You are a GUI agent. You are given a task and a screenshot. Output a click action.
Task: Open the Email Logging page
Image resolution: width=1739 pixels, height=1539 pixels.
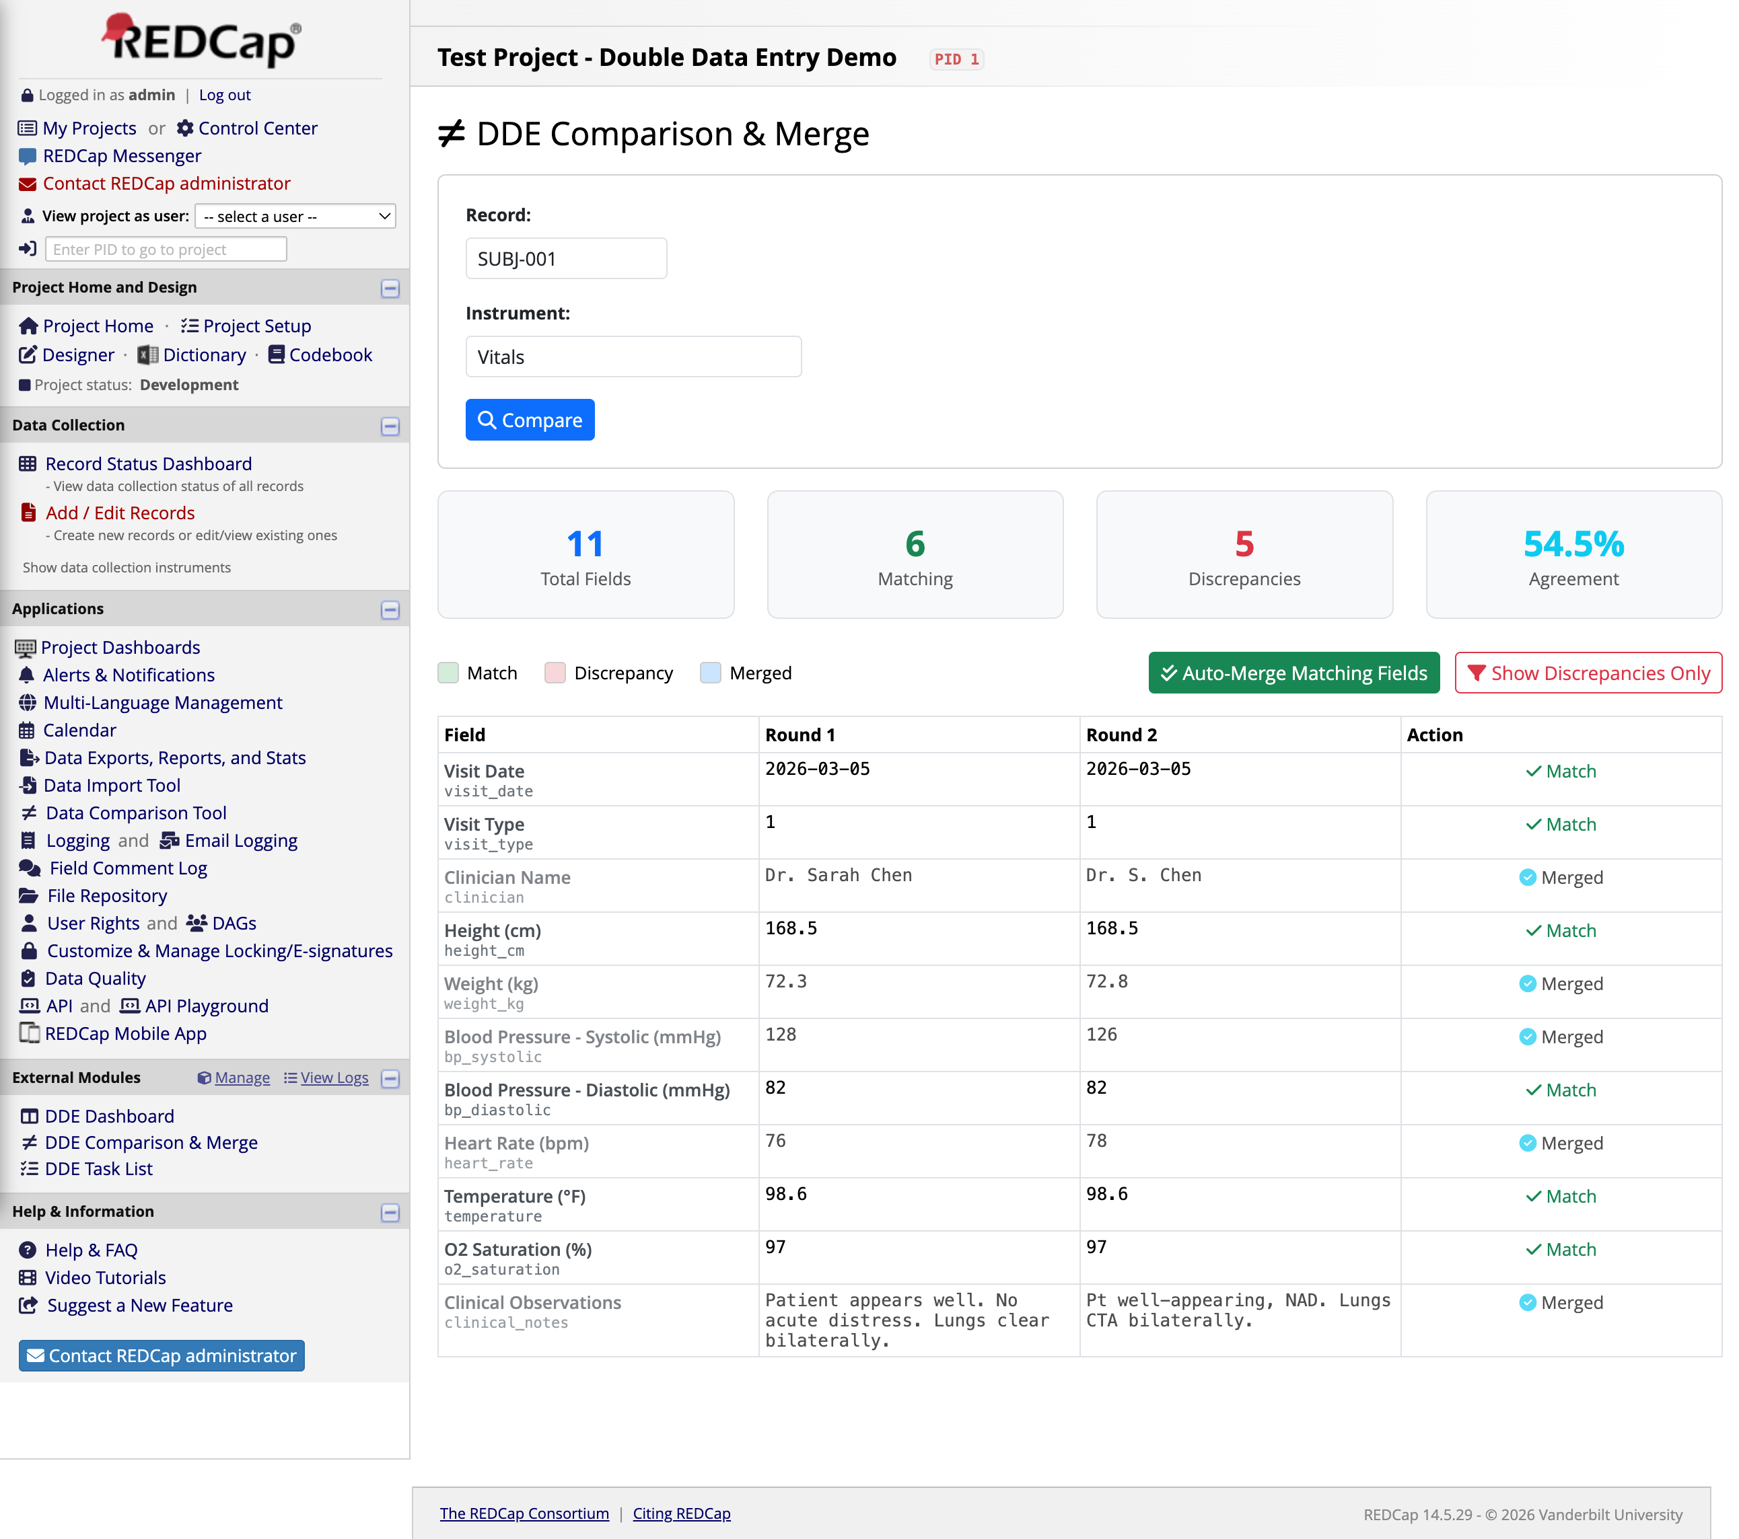point(241,841)
